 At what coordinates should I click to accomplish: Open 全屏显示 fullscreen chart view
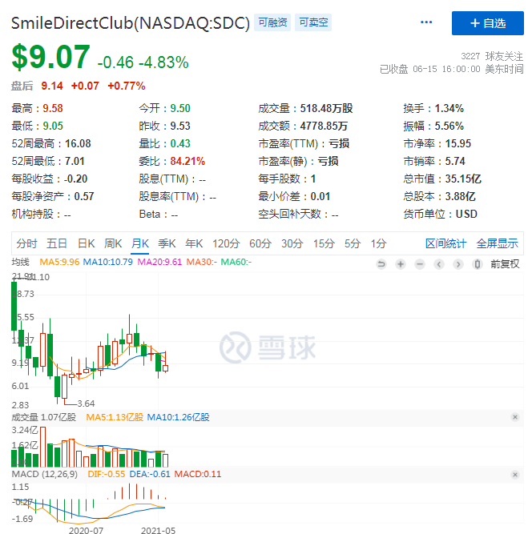497,243
